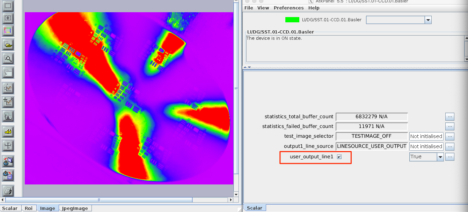
Task: Activate the magnifier zoom tool
Action: [8, 59]
